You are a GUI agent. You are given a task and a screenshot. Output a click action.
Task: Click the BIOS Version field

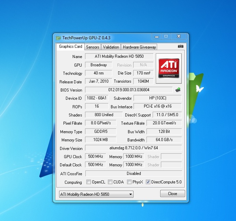coord(129,90)
